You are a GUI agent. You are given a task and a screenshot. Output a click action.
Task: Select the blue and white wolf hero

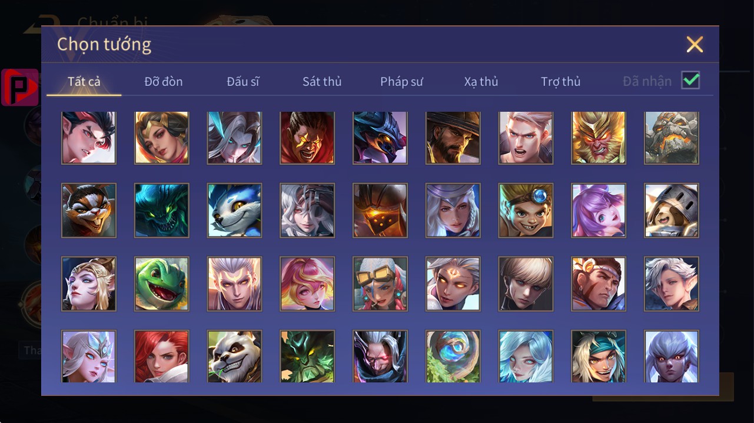click(x=235, y=211)
